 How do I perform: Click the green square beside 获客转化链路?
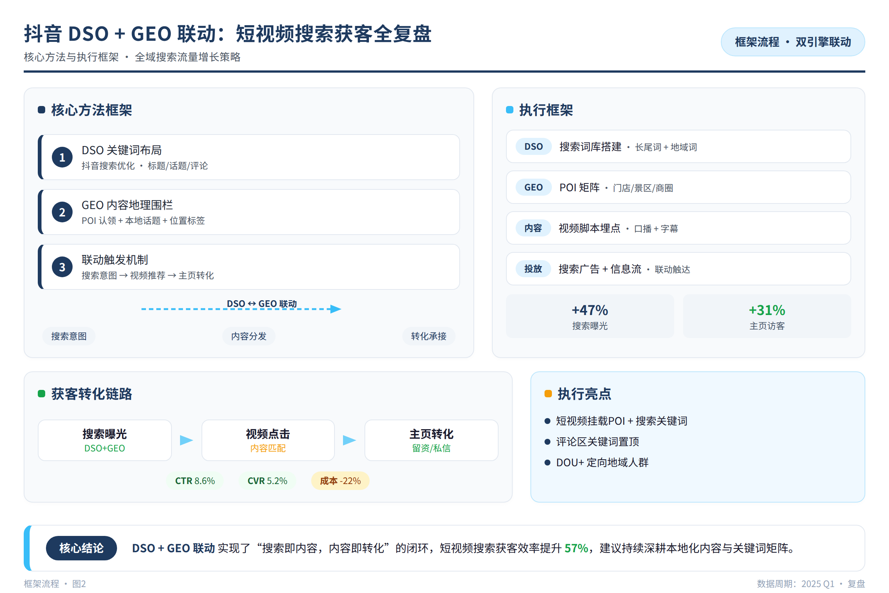click(x=41, y=394)
